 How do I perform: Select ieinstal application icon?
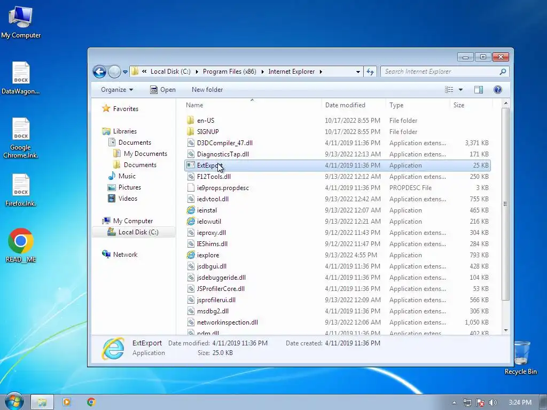coord(191,210)
